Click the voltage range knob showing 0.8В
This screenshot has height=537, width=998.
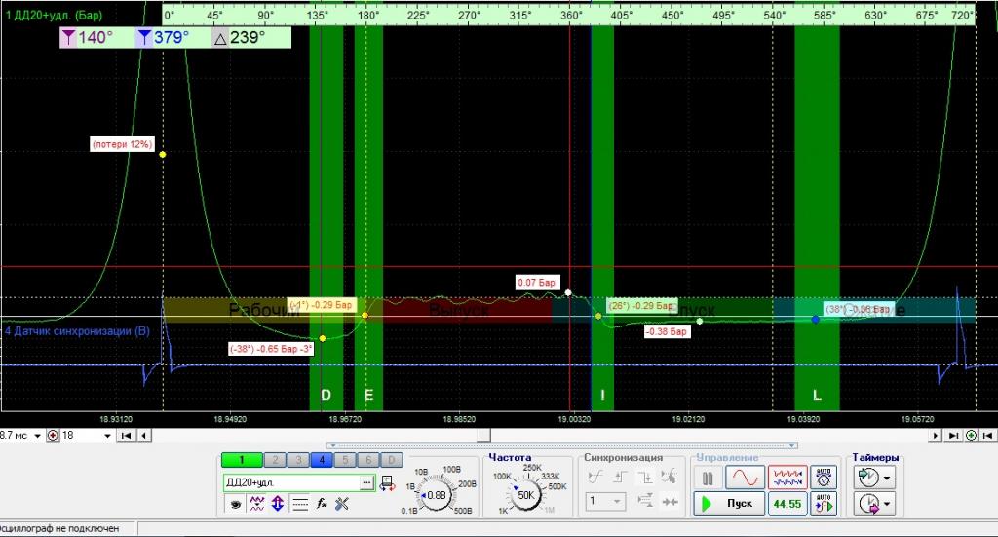pos(436,495)
